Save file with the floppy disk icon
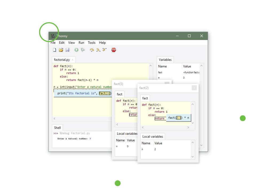 point(67,50)
